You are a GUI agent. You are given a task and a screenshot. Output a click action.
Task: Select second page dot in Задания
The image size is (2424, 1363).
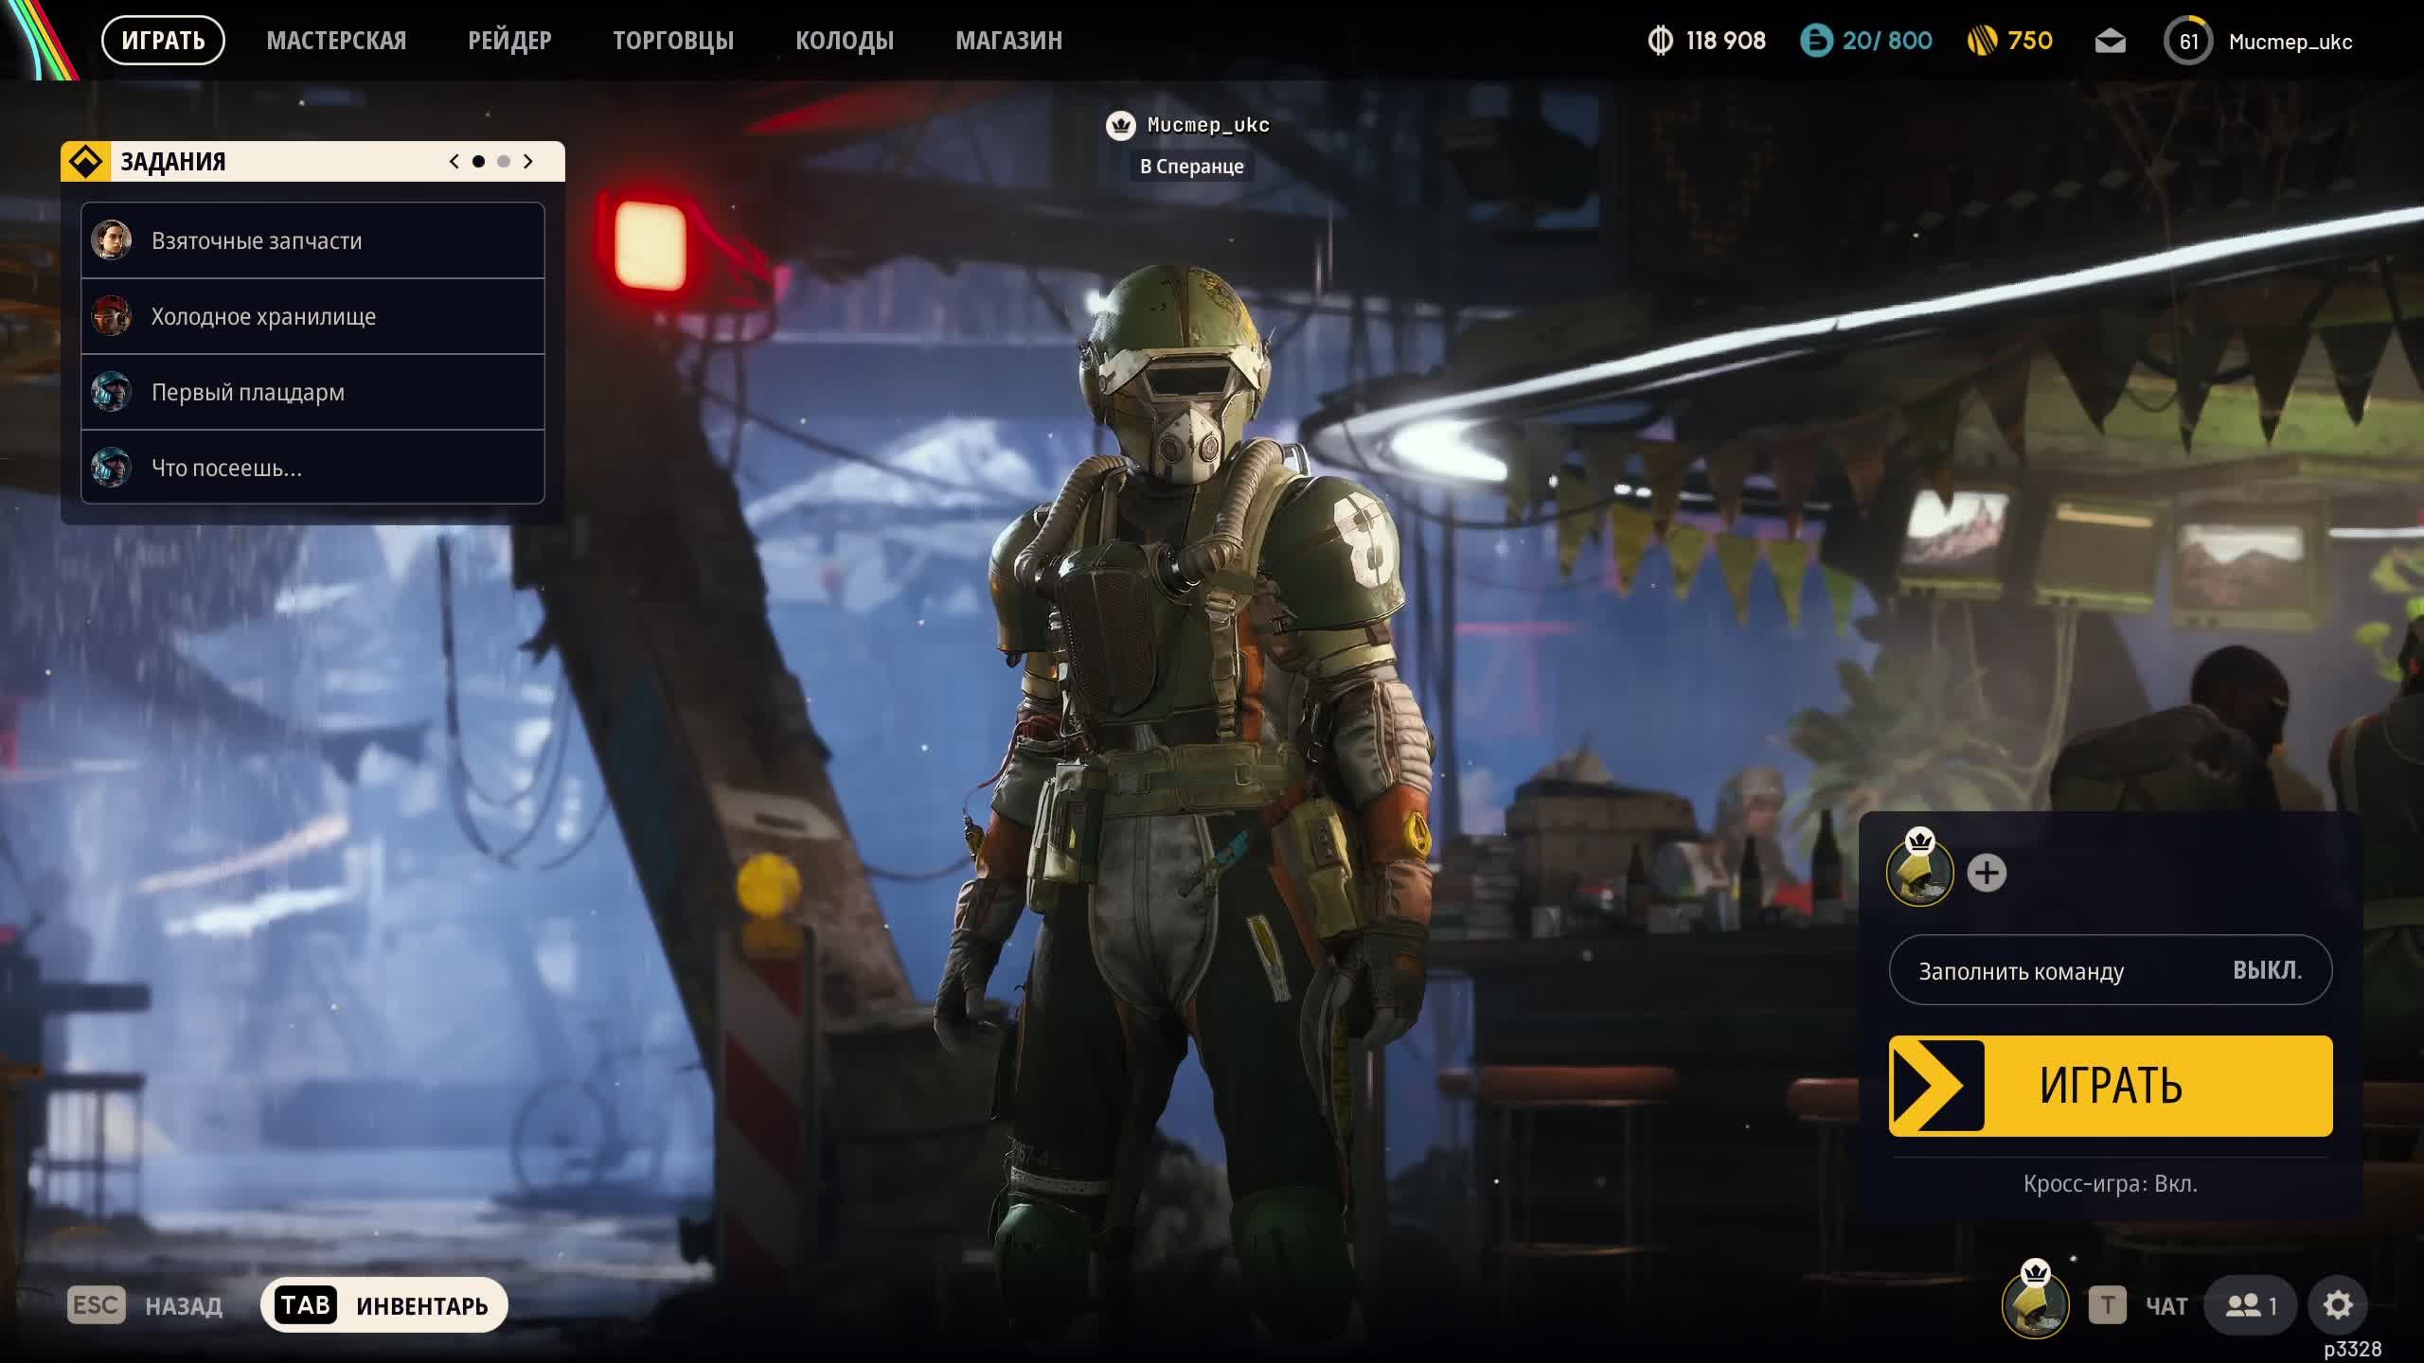504,162
